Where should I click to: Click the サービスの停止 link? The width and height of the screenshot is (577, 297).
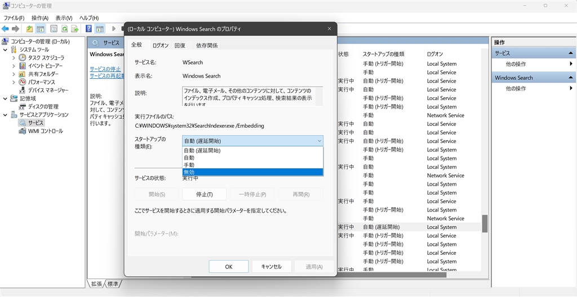105,69
